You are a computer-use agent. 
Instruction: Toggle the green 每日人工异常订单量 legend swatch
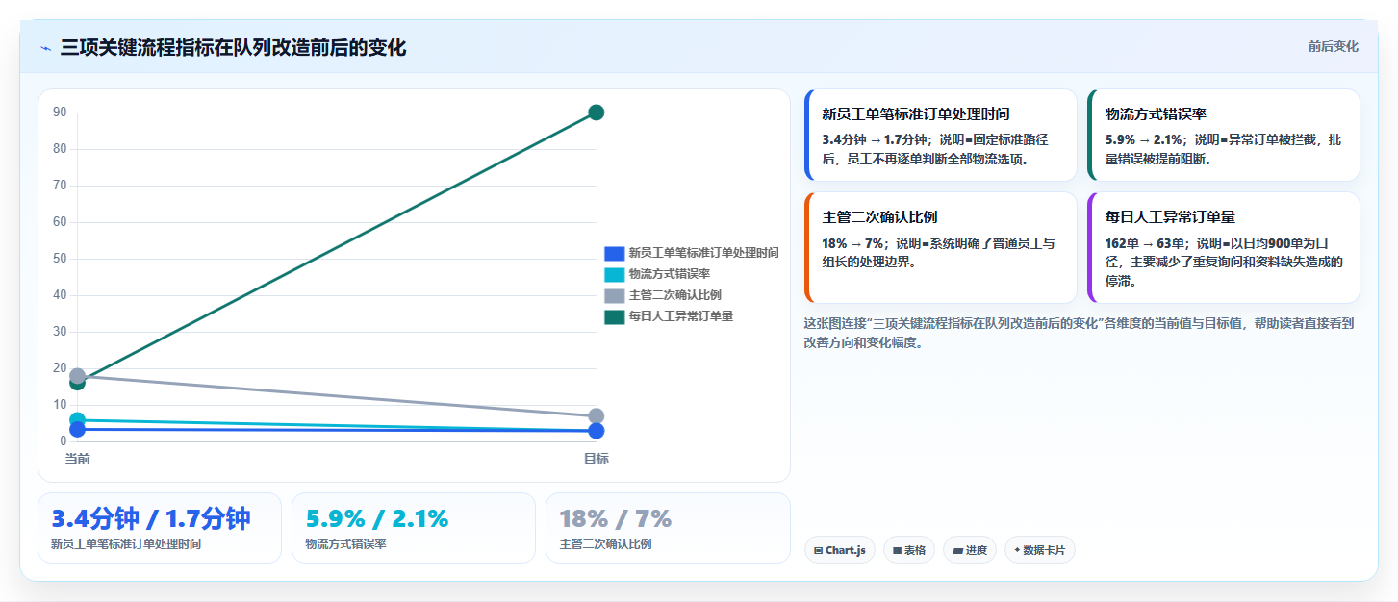pyautogui.click(x=614, y=316)
